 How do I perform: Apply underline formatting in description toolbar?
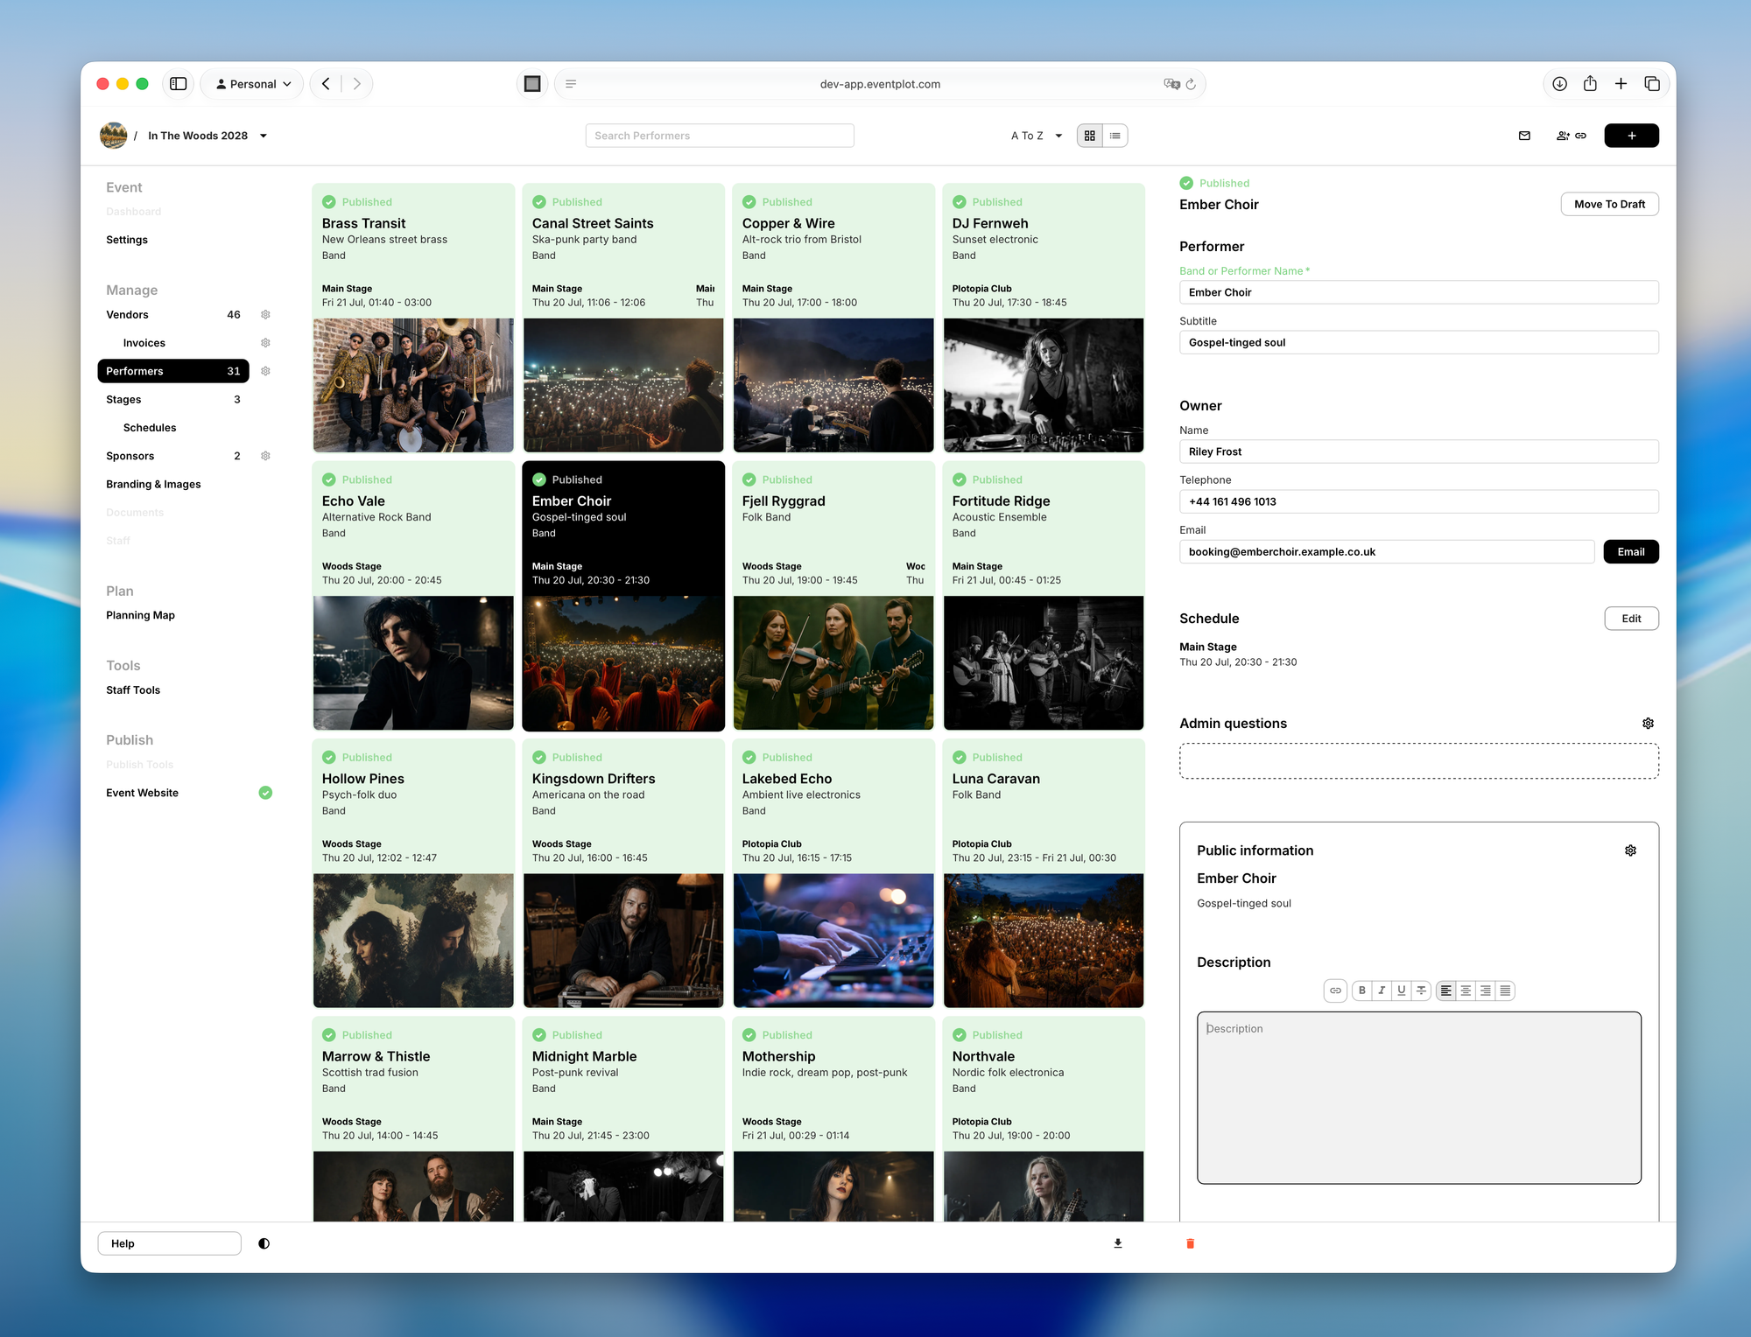click(1402, 990)
